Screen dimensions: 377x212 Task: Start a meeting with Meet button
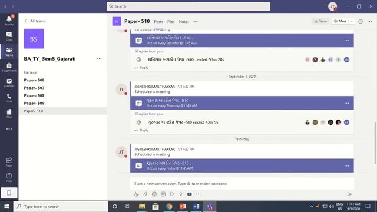(340, 21)
